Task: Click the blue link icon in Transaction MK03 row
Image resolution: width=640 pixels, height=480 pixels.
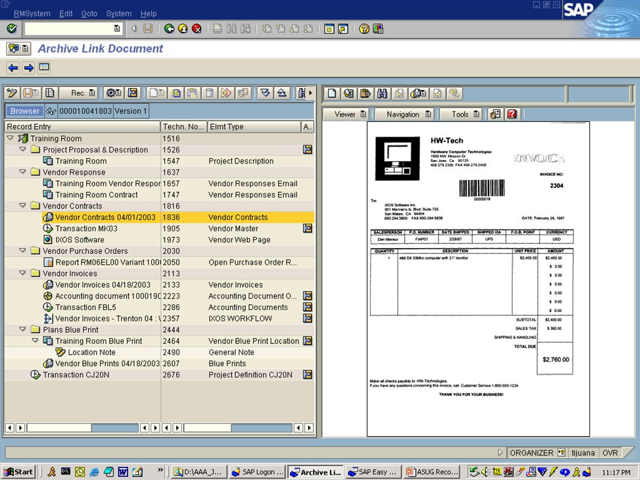Action: coord(308,228)
